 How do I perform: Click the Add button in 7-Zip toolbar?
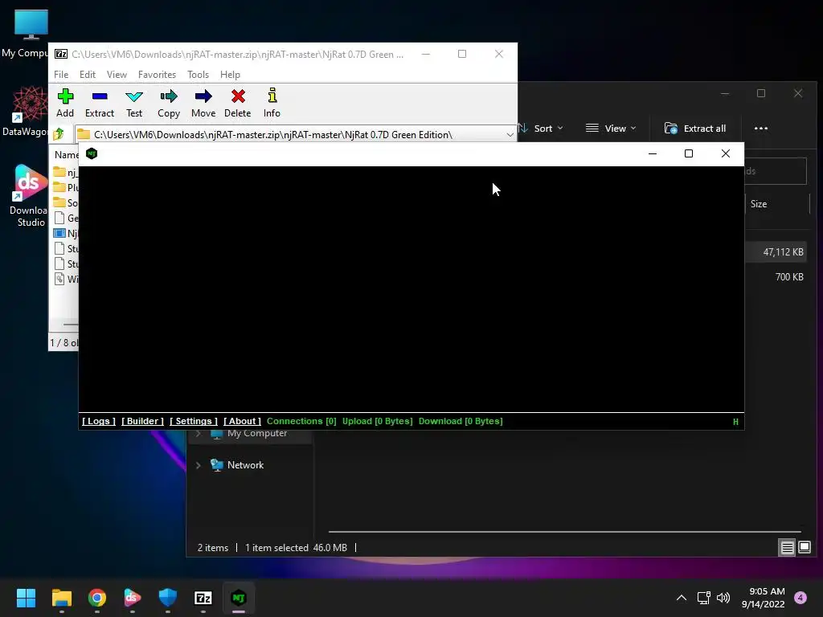tap(65, 103)
